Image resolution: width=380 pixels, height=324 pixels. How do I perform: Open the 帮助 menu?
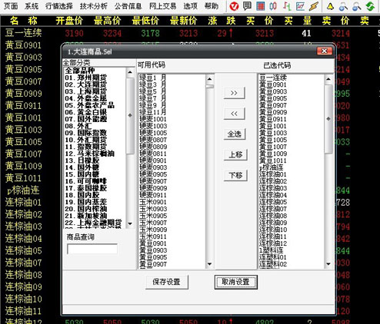[x=212, y=6]
